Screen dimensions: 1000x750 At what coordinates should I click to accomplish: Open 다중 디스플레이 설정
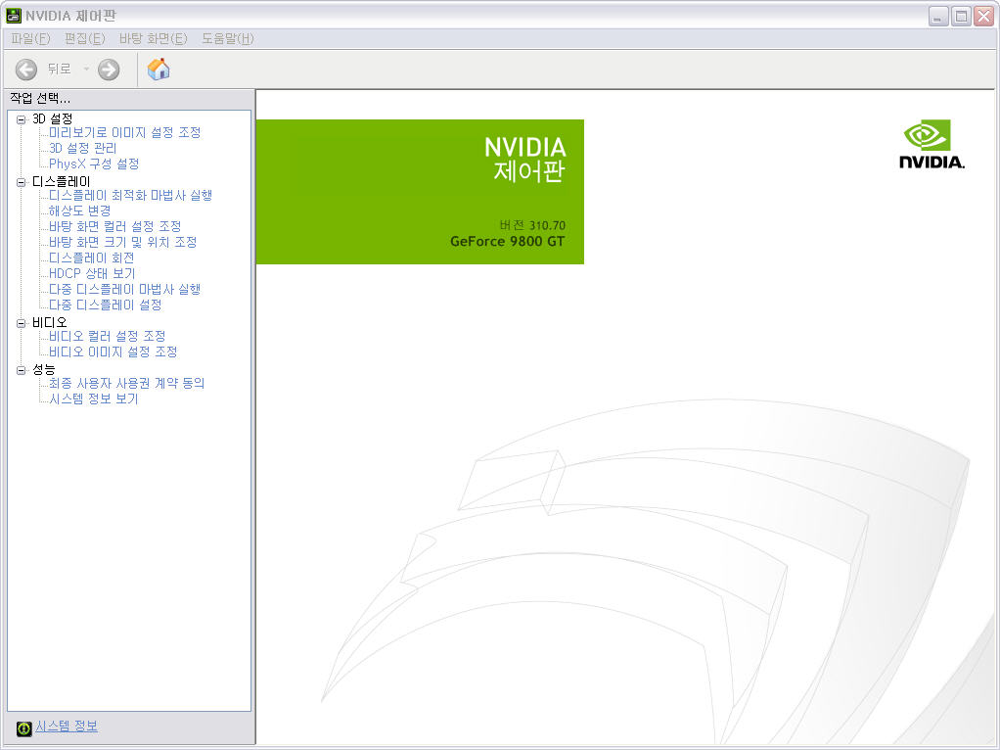tap(106, 305)
